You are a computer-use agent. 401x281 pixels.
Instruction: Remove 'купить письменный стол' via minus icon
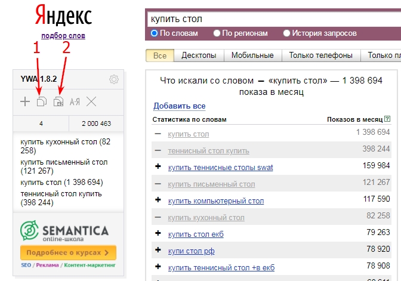click(x=158, y=184)
